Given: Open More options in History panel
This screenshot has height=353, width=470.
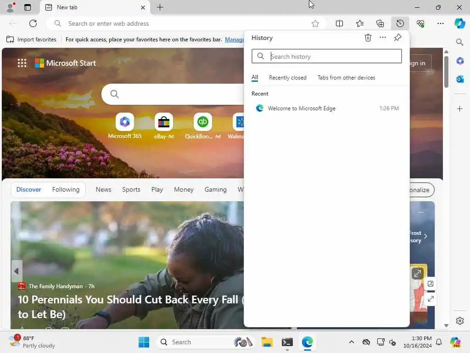Looking at the screenshot, I should [x=383, y=38].
